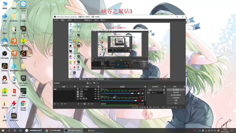Open the 滤镜 filters button above Sources
Viewport: 236px width, 133px height.
point(96,83)
